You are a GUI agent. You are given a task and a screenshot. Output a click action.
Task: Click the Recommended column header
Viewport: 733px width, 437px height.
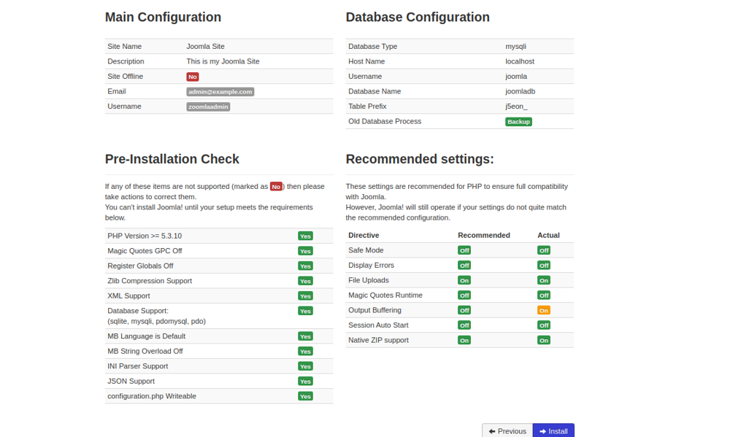pos(484,235)
